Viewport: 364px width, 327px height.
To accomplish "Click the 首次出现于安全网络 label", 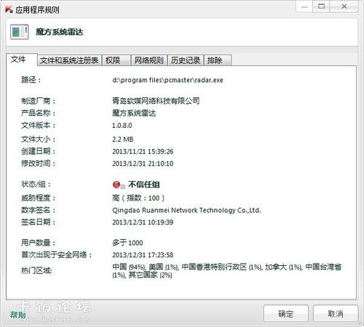I will click(56, 255).
